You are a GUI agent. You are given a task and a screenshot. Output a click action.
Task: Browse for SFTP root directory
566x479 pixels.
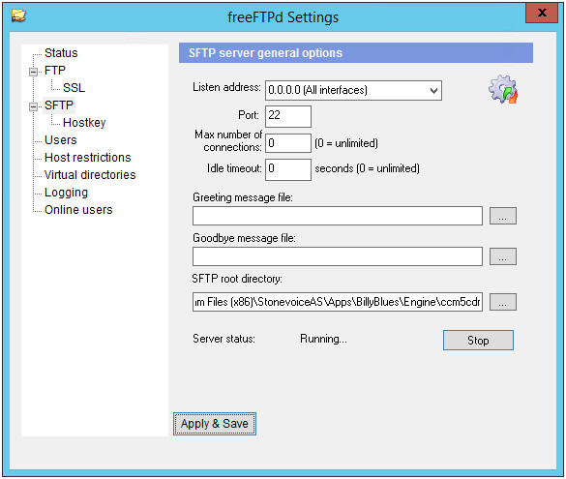pos(503,302)
